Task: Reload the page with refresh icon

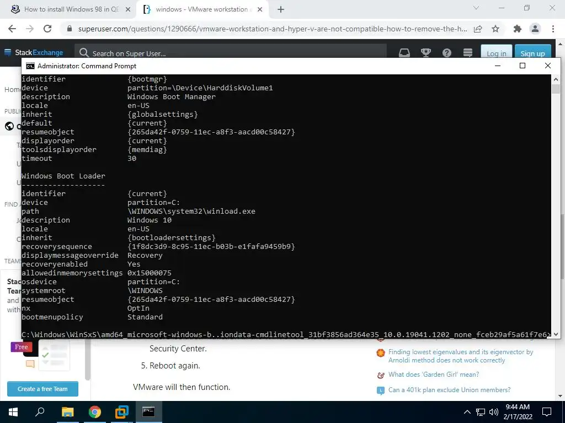Action: pyautogui.click(x=47, y=29)
